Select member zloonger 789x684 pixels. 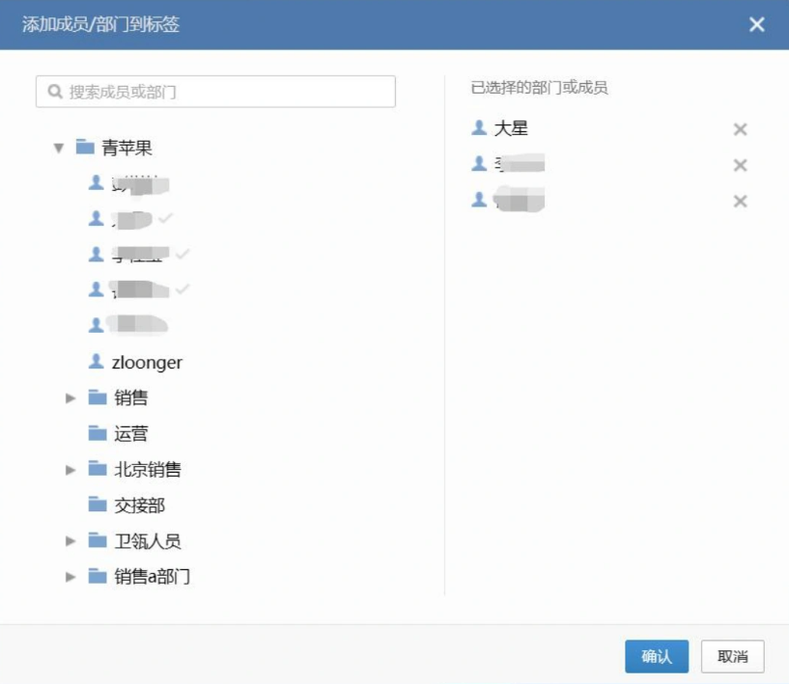147,363
